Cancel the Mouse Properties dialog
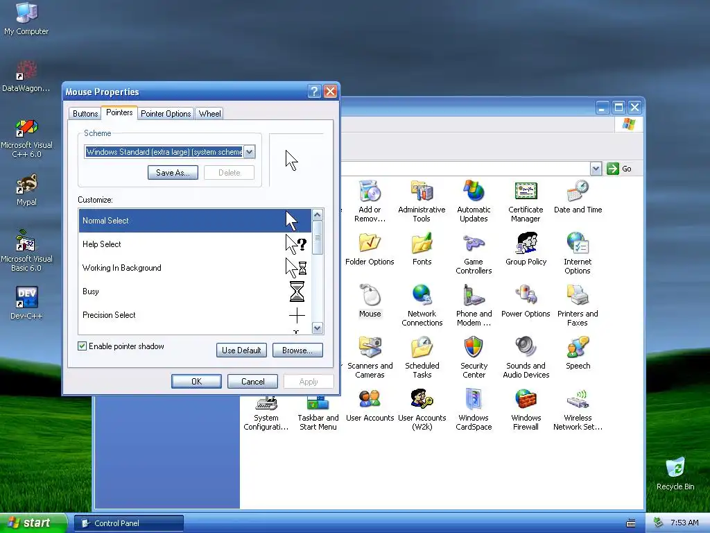This screenshot has height=533, width=710. tap(252, 382)
